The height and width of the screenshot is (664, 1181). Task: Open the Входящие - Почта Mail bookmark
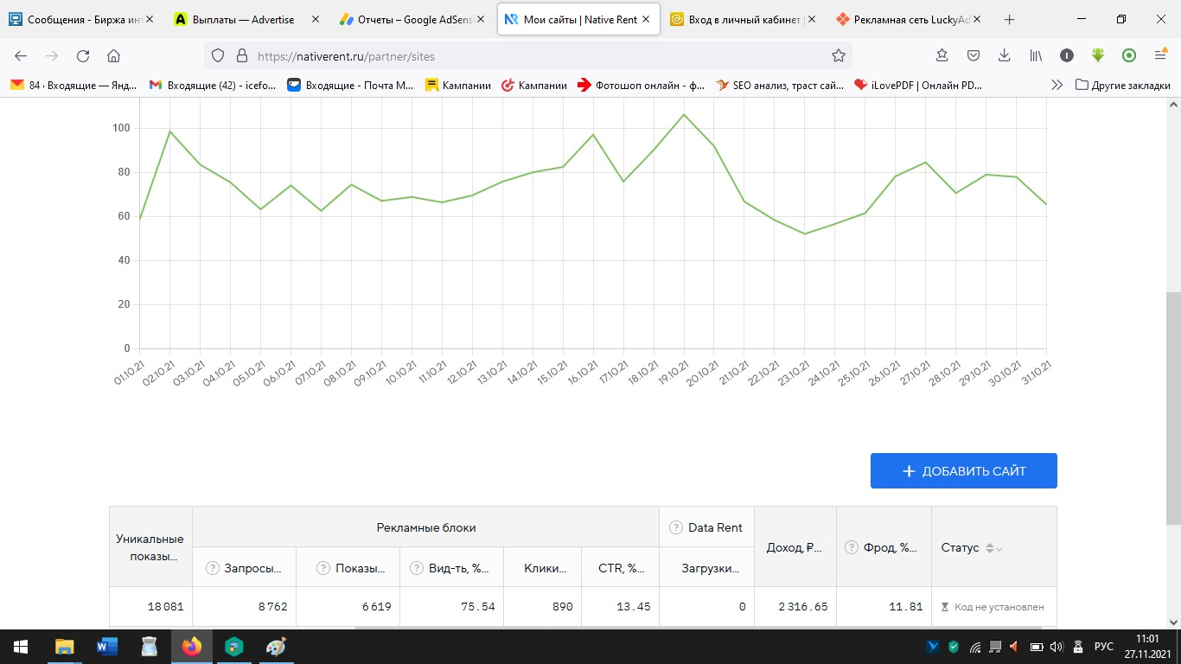[351, 85]
